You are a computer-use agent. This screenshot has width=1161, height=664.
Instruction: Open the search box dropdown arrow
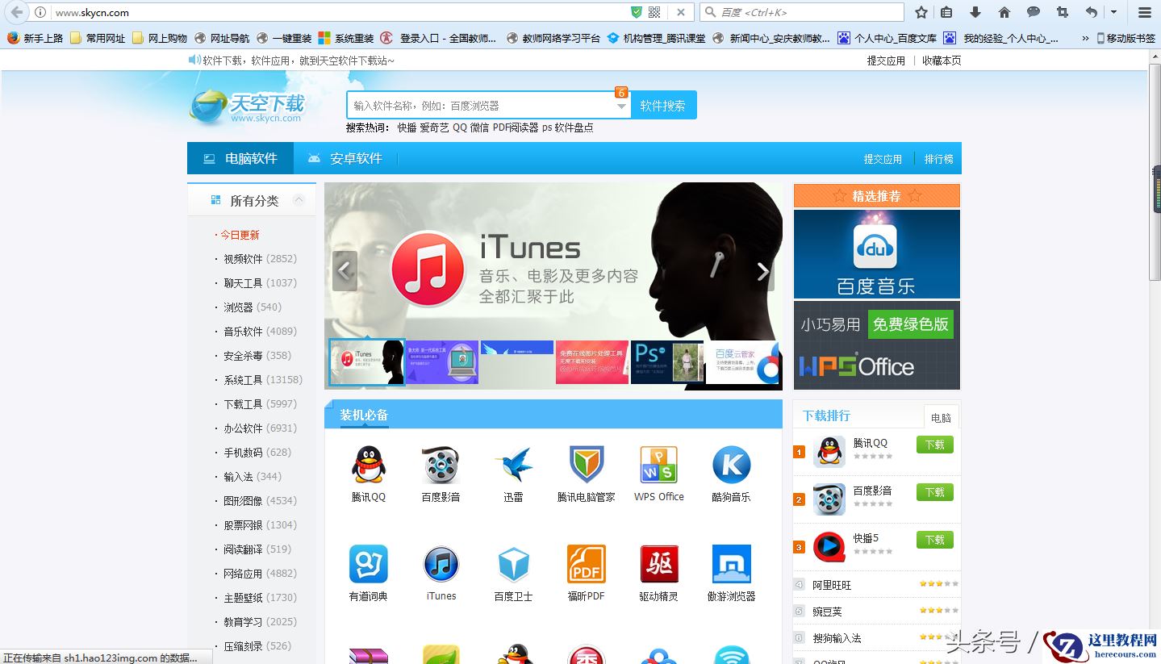pos(621,106)
